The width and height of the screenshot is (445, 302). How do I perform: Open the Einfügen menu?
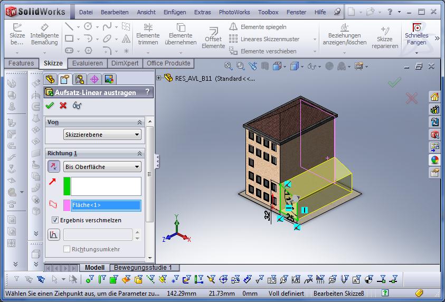pyautogui.click(x=174, y=12)
